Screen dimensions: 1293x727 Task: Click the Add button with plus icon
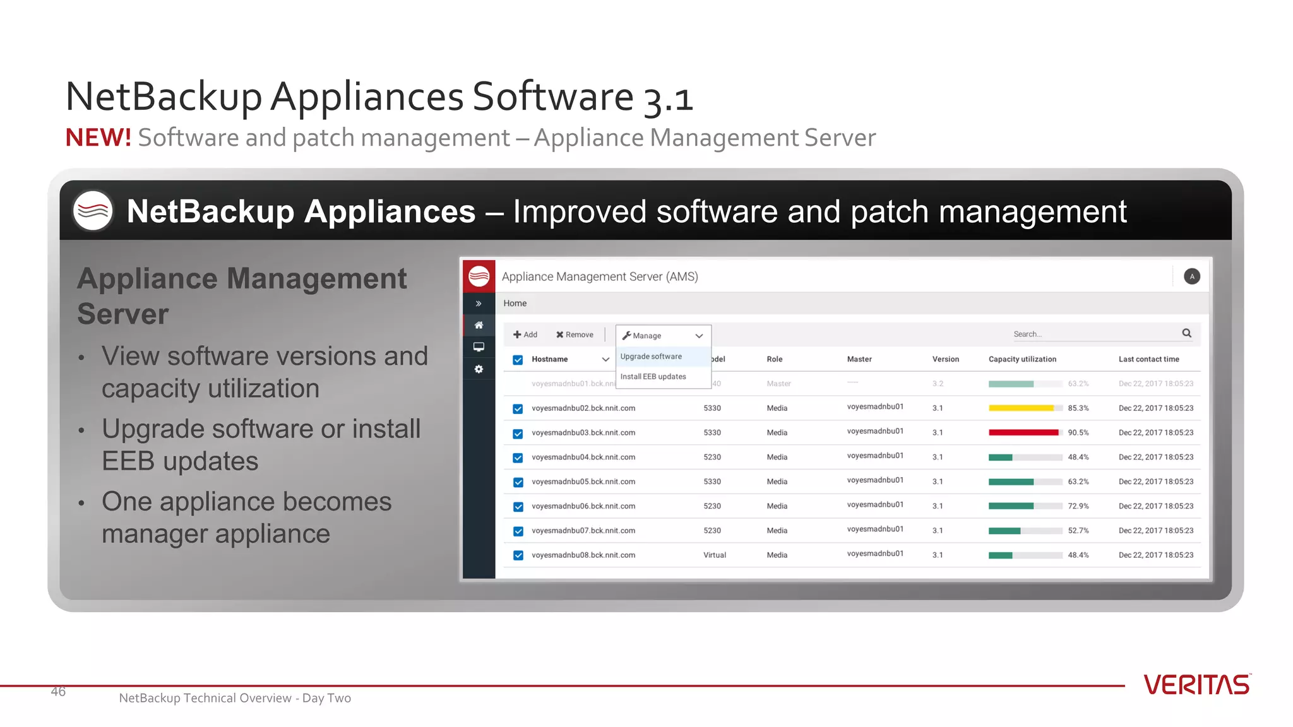(x=525, y=334)
